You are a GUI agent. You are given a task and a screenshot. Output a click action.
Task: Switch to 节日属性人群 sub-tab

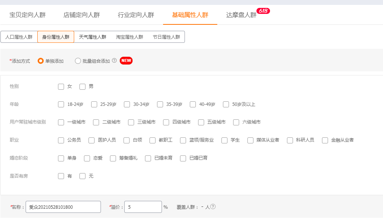tap(166, 37)
